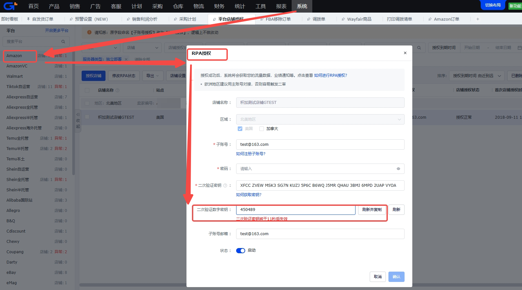Click the 开启更多平台 link
Viewport: 522px width, 290px height.
(57, 31)
